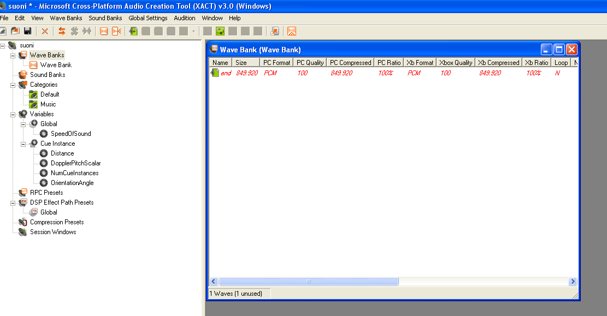This screenshot has height=316, width=607.
Task: Click the "849.920" value under Size
Action: point(247,73)
